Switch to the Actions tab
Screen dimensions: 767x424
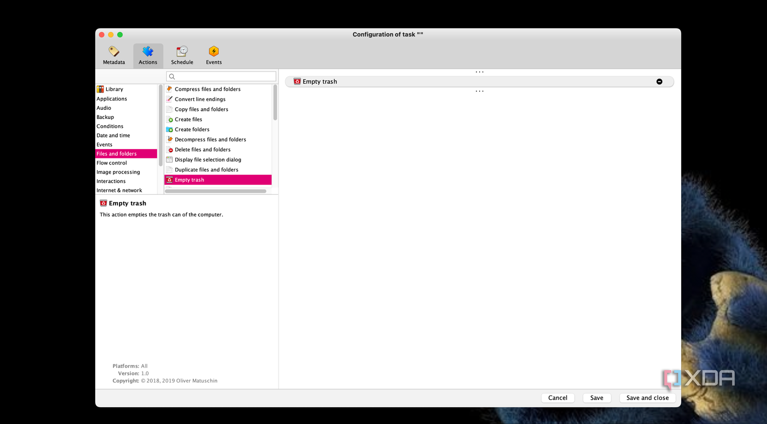coord(148,56)
